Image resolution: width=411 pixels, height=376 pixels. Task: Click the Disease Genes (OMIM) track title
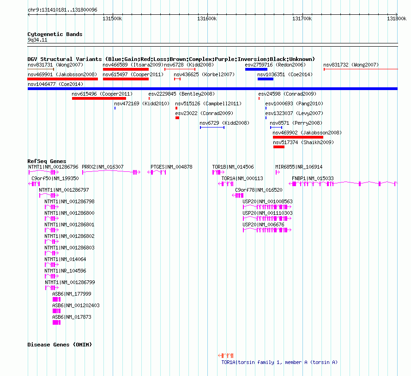pyautogui.click(x=60, y=344)
